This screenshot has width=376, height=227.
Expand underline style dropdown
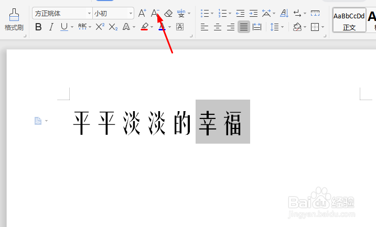pyautogui.click(x=72, y=27)
